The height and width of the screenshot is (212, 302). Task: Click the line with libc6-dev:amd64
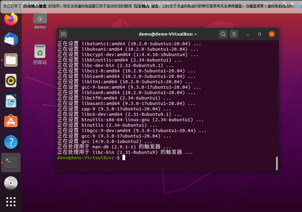pyautogui.click(x=119, y=114)
